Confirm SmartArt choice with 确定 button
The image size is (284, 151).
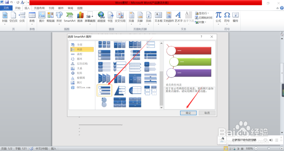click(x=188, y=113)
